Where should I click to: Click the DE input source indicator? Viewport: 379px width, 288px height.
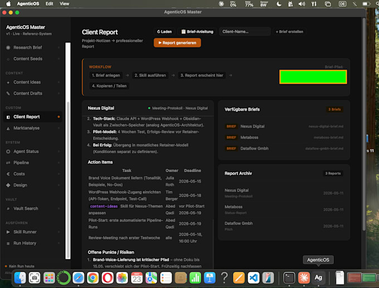click(342, 4)
